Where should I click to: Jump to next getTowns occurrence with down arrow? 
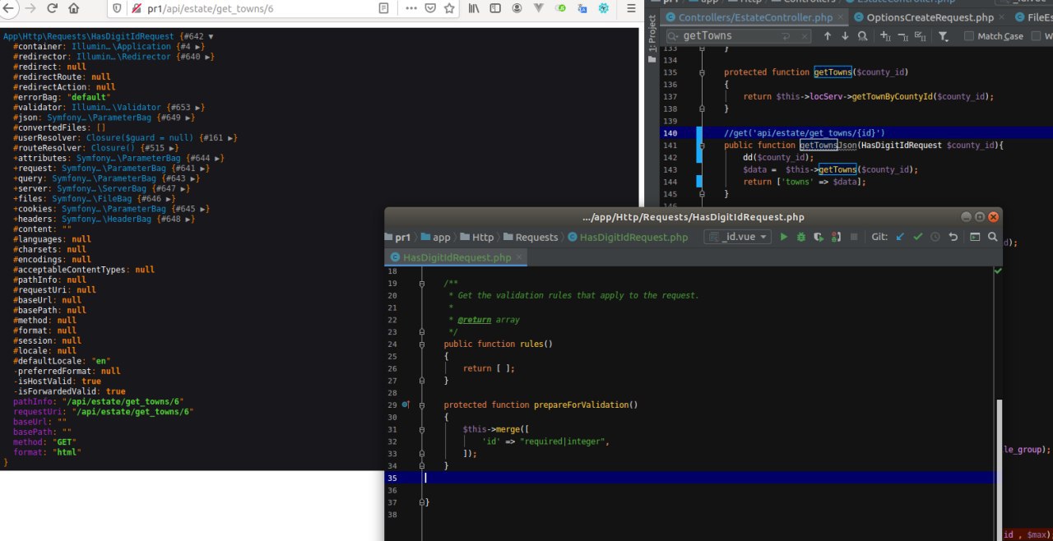point(845,36)
